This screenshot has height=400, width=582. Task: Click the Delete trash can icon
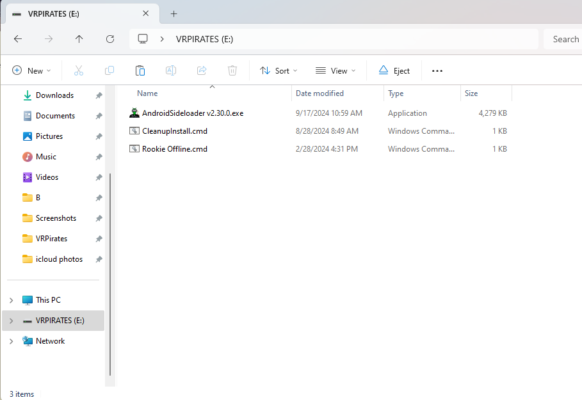232,70
